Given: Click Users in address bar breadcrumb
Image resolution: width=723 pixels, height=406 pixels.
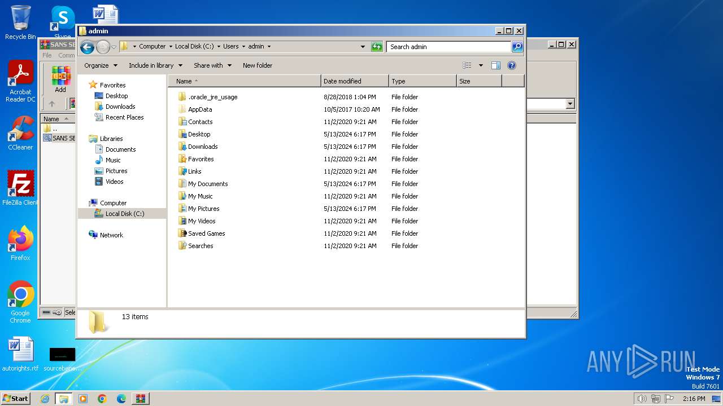Looking at the screenshot, I should [230, 47].
